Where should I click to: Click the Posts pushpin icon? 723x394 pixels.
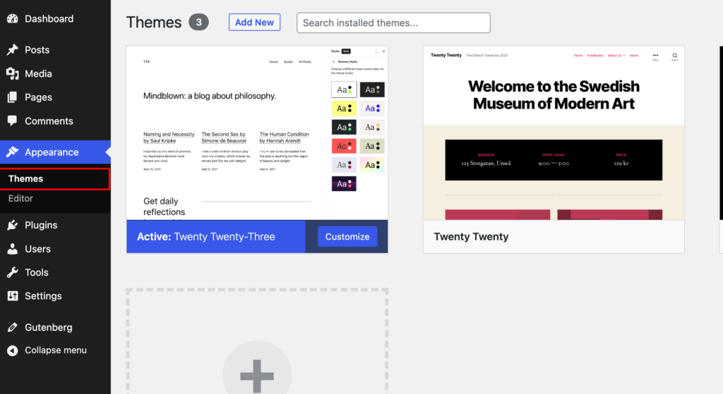click(x=12, y=50)
